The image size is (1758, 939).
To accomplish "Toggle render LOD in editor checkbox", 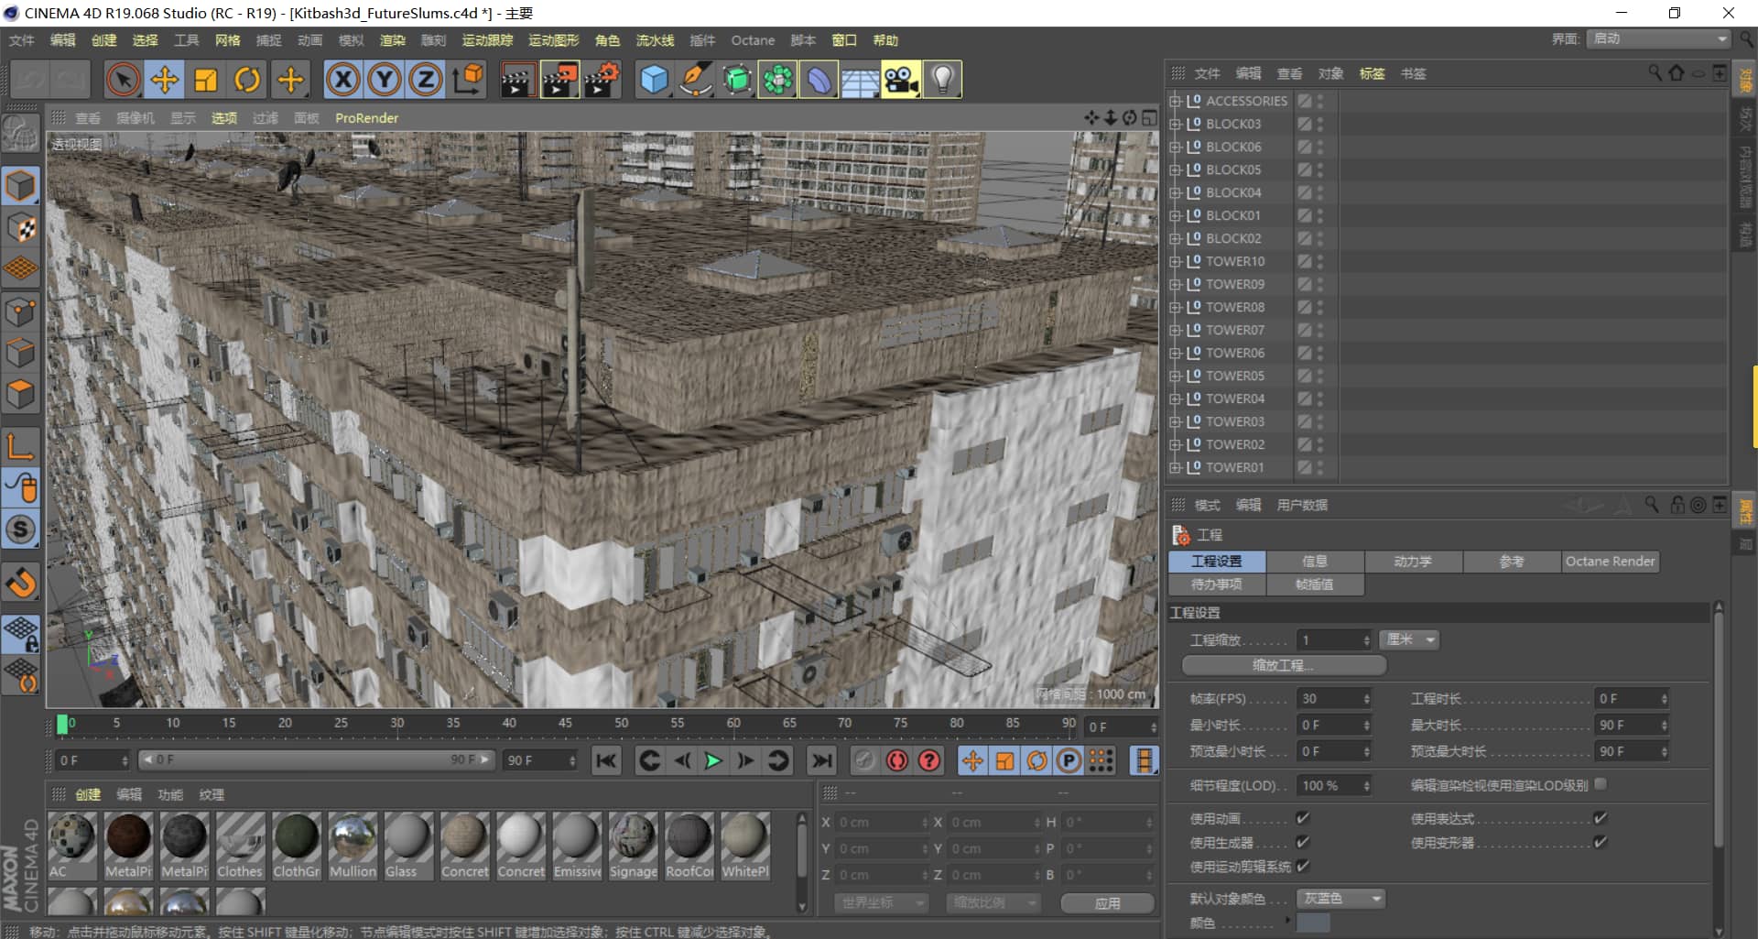I will 1600,784.
